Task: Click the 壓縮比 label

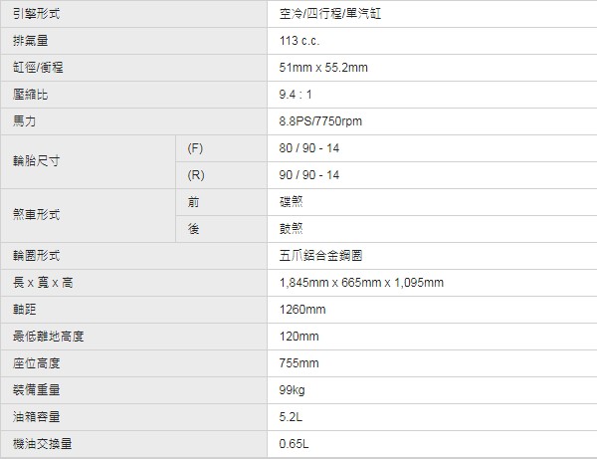Action: pos(31,95)
